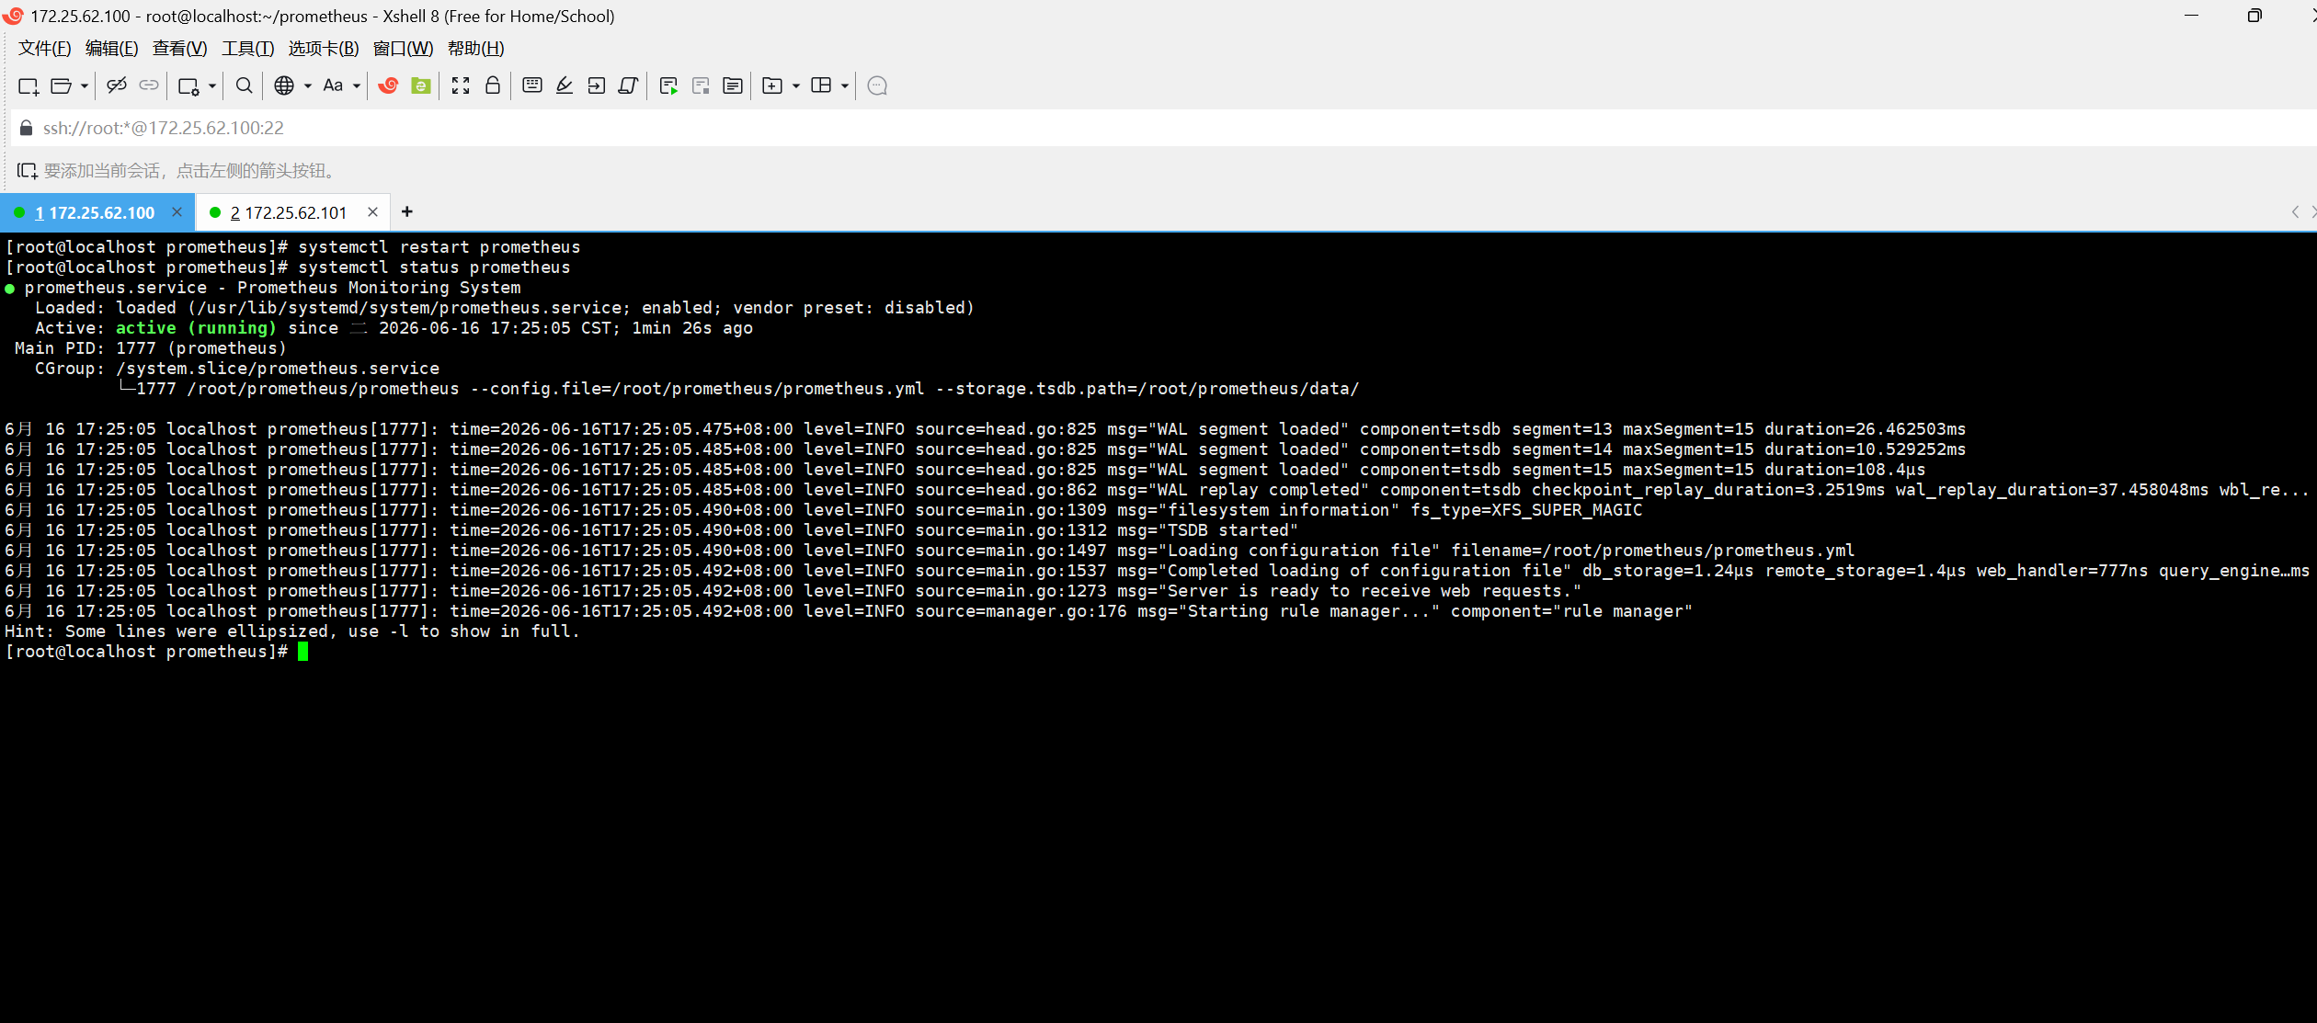Image resolution: width=2317 pixels, height=1023 pixels.
Task: Click the '/system.slice/prometheus.service' CGroup path
Action: click(x=278, y=369)
